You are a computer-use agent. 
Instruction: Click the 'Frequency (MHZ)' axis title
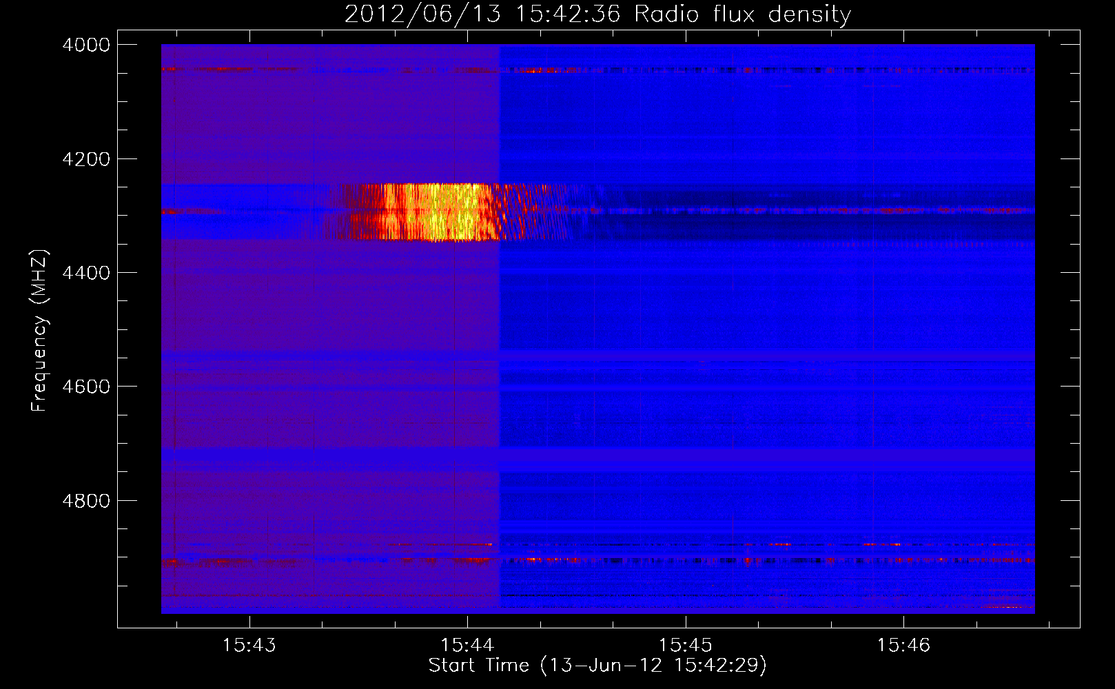tap(39, 331)
